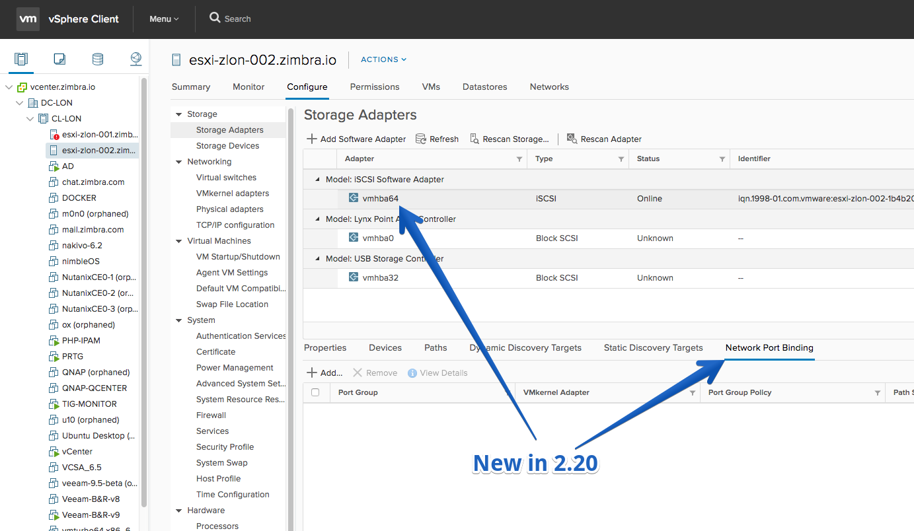Collapse the Networking section in the Configure menu
914x531 pixels.
tap(178, 162)
